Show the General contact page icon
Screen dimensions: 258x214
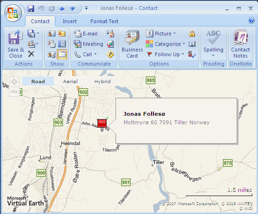point(52,34)
